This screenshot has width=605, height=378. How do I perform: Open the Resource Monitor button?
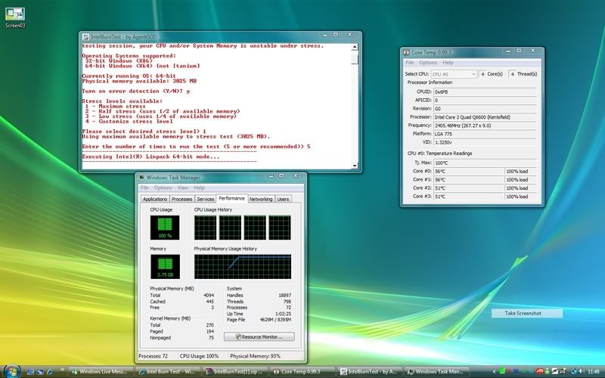259,336
